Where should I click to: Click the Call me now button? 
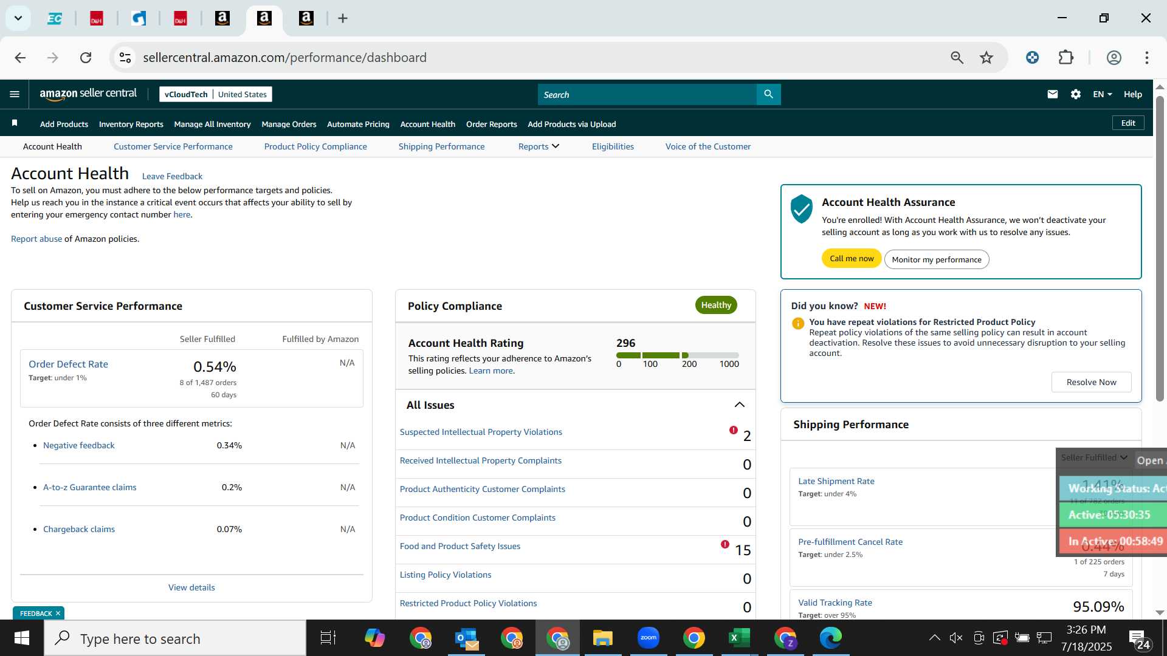tap(852, 258)
